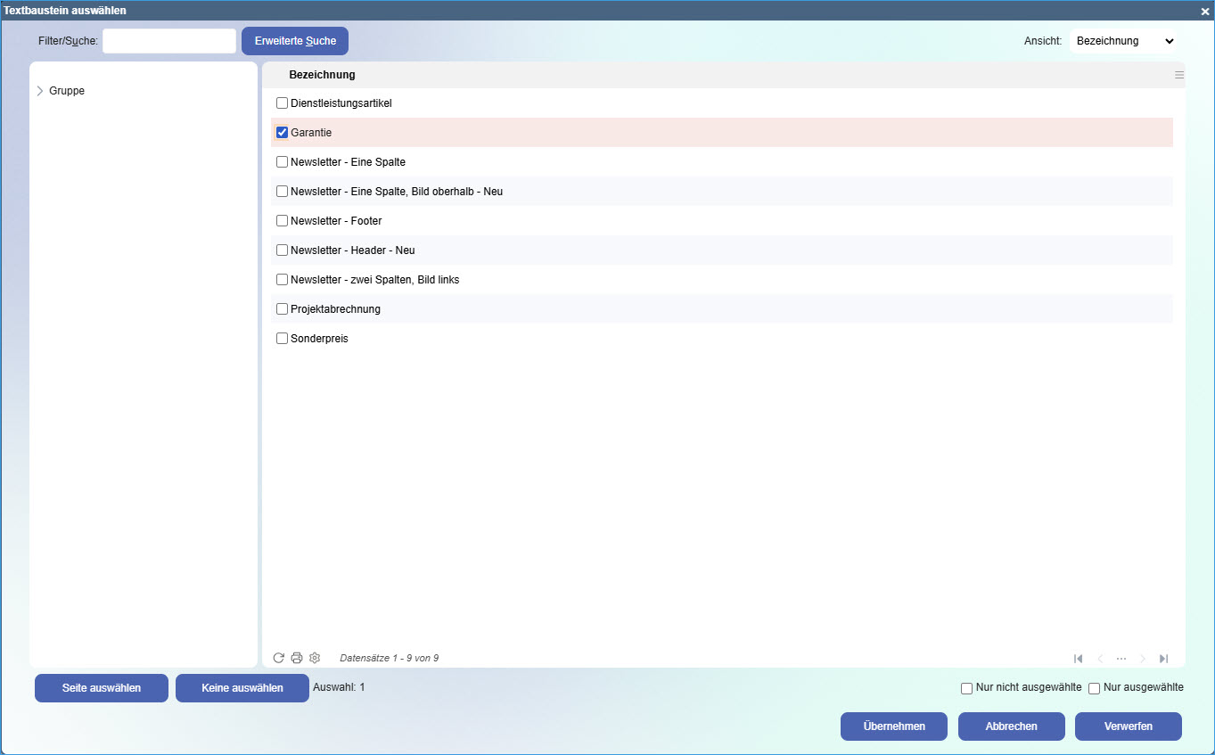Screen dimensions: 1215x755
Task: Click the Datensätze 1 - 9 von 9 status text
Action: 390,659
